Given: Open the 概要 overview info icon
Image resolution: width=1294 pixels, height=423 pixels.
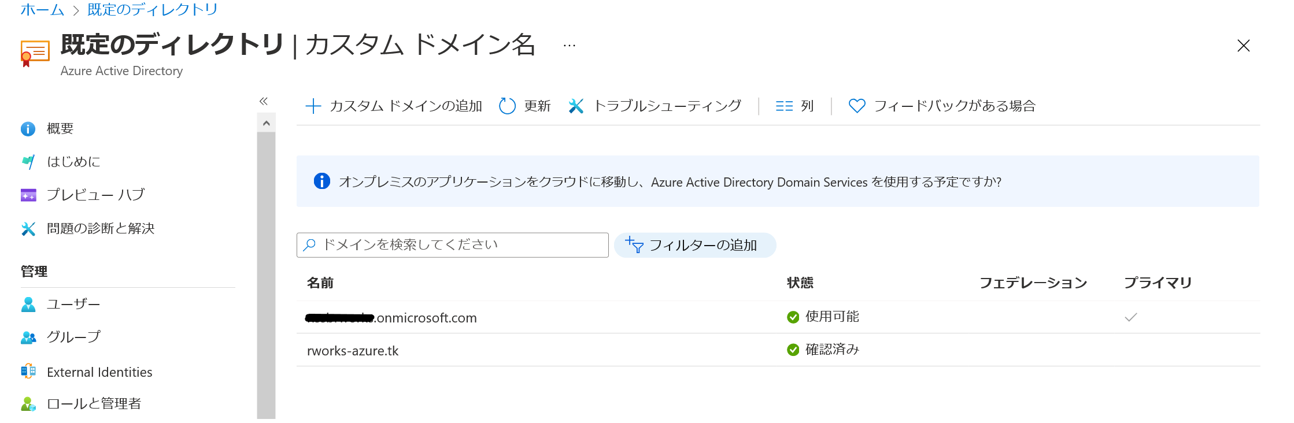Looking at the screenshot, I should pos(28,129).
